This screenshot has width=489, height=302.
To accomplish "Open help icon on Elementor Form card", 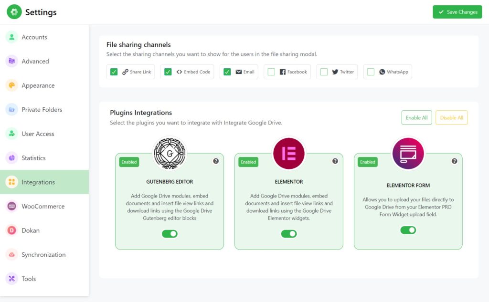I will pyautogui.click(x=455, y=161).
